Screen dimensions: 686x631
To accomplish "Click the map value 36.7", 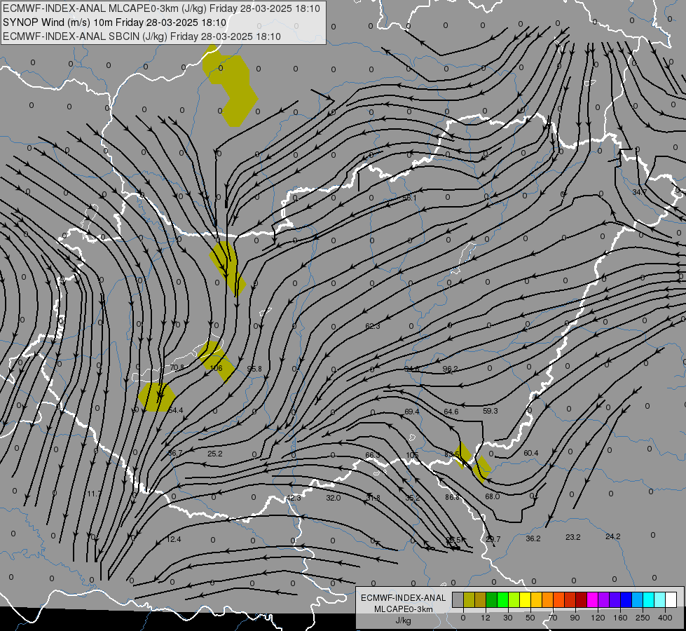I will pos(175,453).
